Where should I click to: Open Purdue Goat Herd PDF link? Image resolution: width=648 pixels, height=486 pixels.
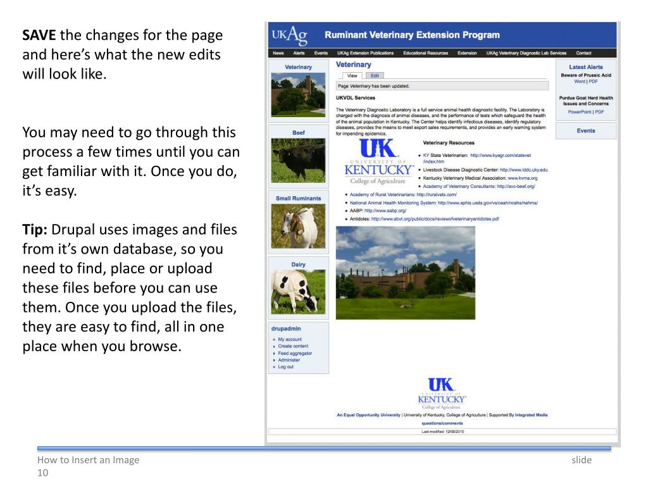pos(599,112)
